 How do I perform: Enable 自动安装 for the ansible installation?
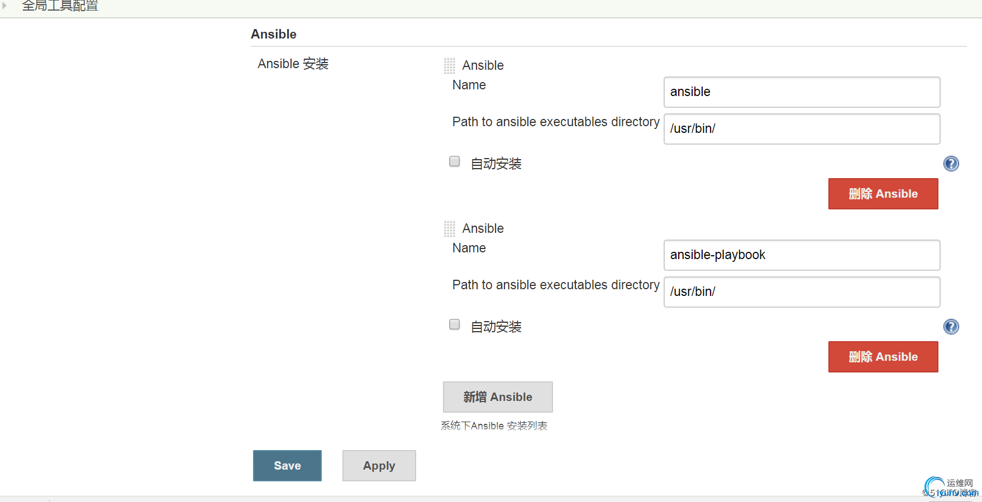click(455, 161)
